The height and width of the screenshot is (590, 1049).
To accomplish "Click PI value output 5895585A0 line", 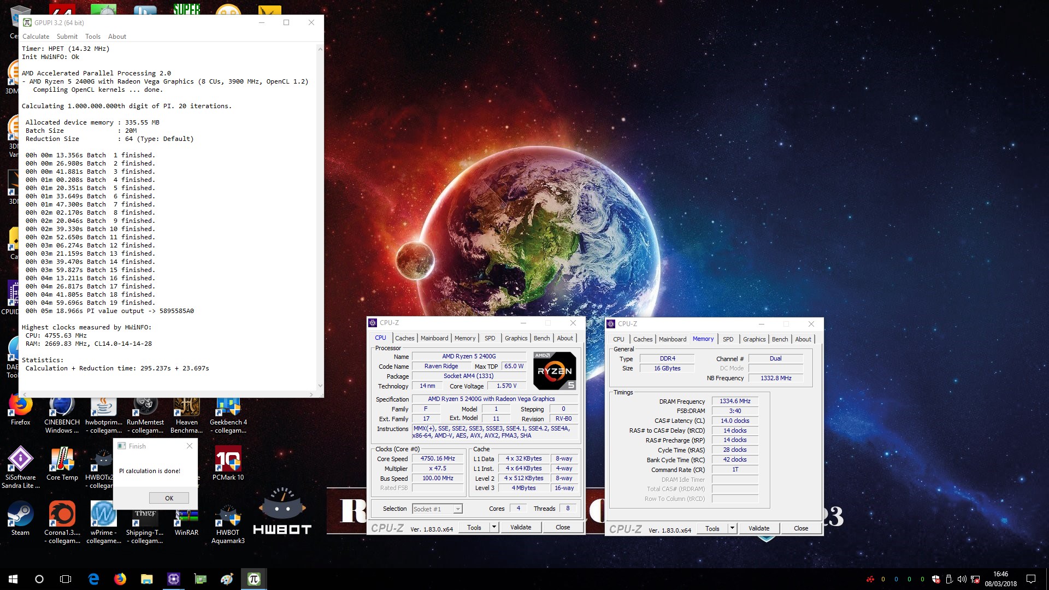I will (x=110, y=311).
